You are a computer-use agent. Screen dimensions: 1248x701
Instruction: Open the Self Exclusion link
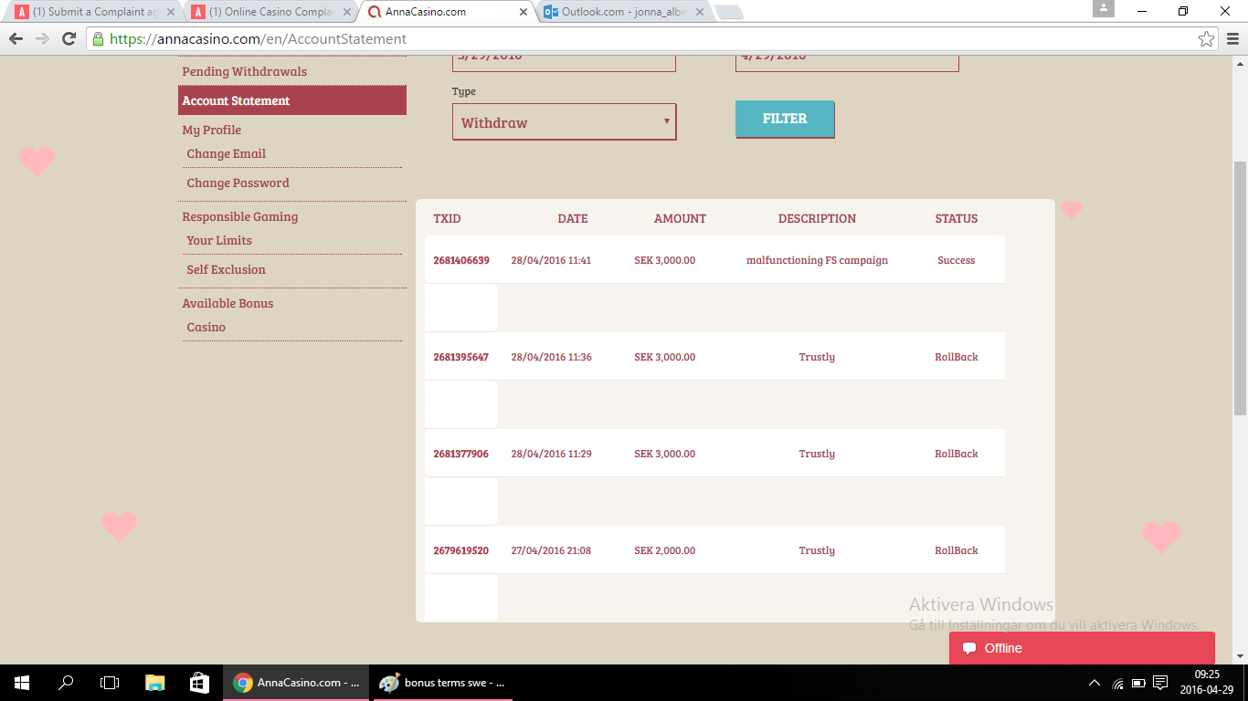click(x=226, y=269)
